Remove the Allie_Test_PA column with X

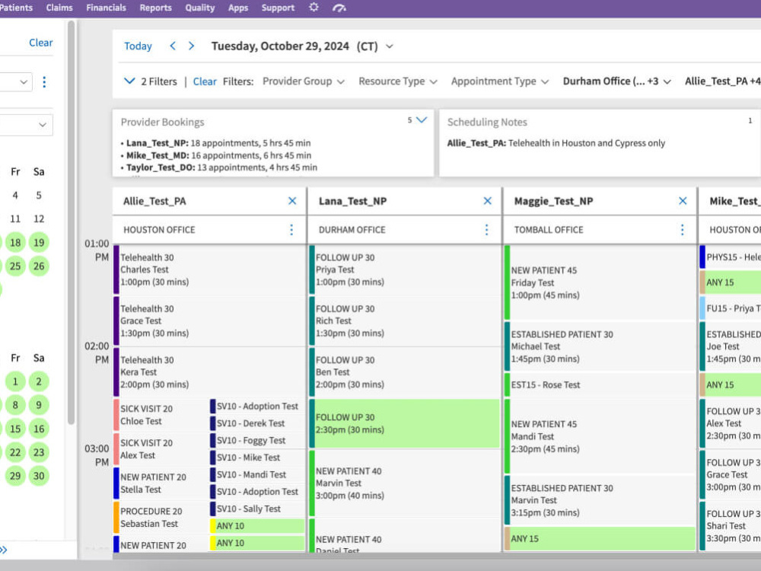point(292,201)
